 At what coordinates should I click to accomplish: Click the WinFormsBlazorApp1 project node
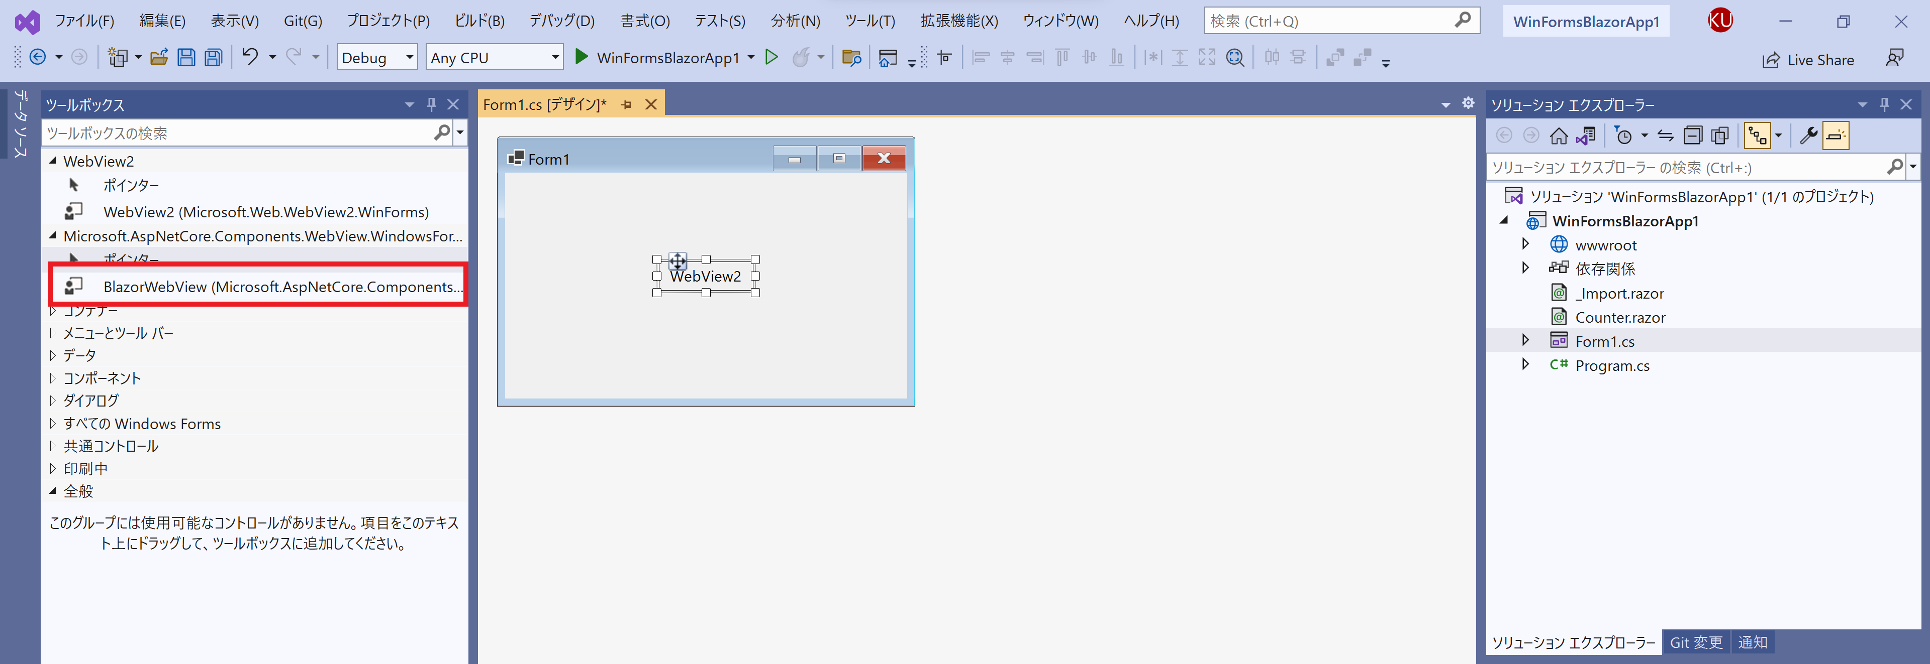[x=1625, y=221]
